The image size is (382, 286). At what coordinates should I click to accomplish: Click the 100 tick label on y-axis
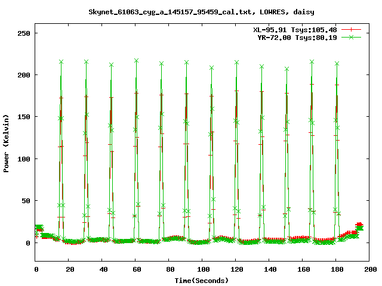[x=24, y=159]
